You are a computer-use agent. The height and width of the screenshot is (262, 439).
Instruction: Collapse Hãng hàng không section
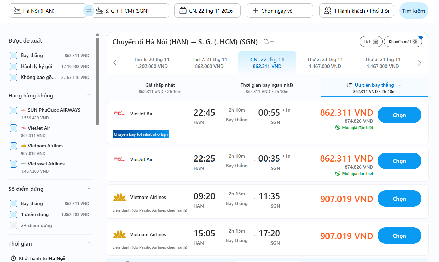point(89,95)
